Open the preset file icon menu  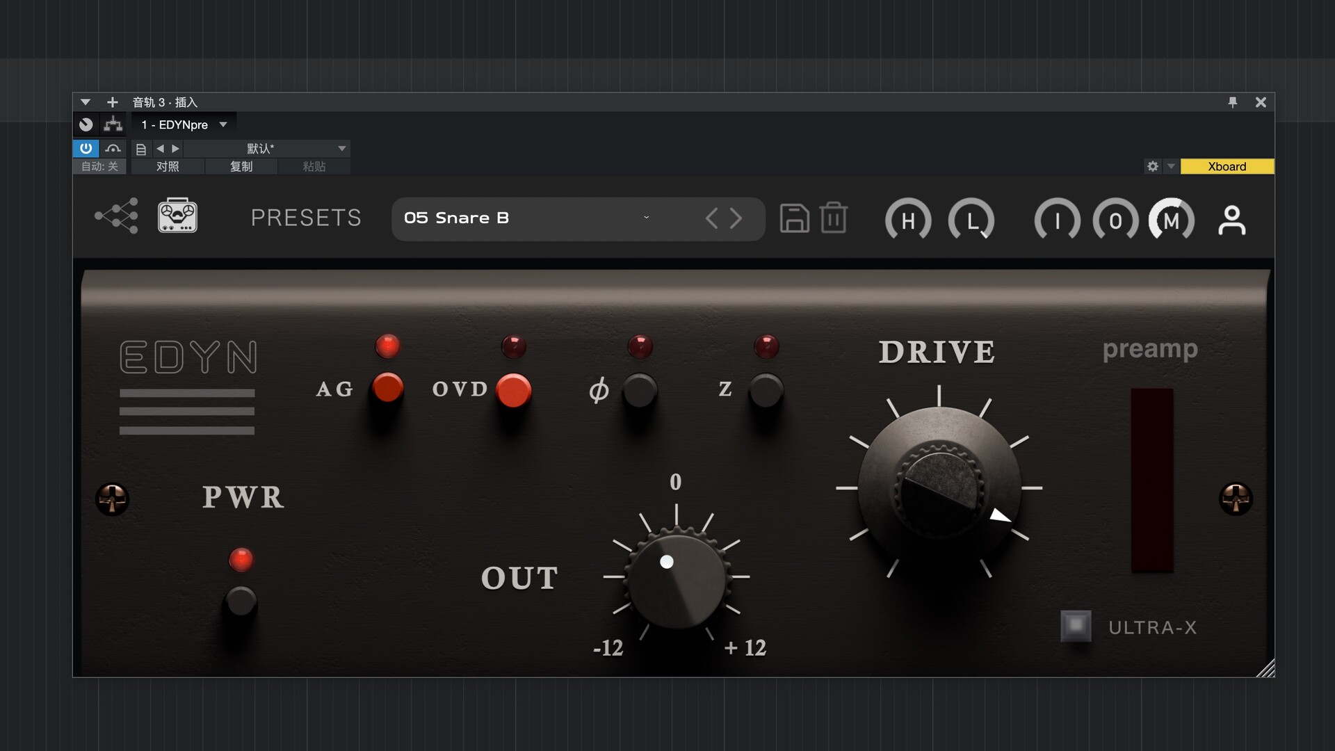point(141,149)
